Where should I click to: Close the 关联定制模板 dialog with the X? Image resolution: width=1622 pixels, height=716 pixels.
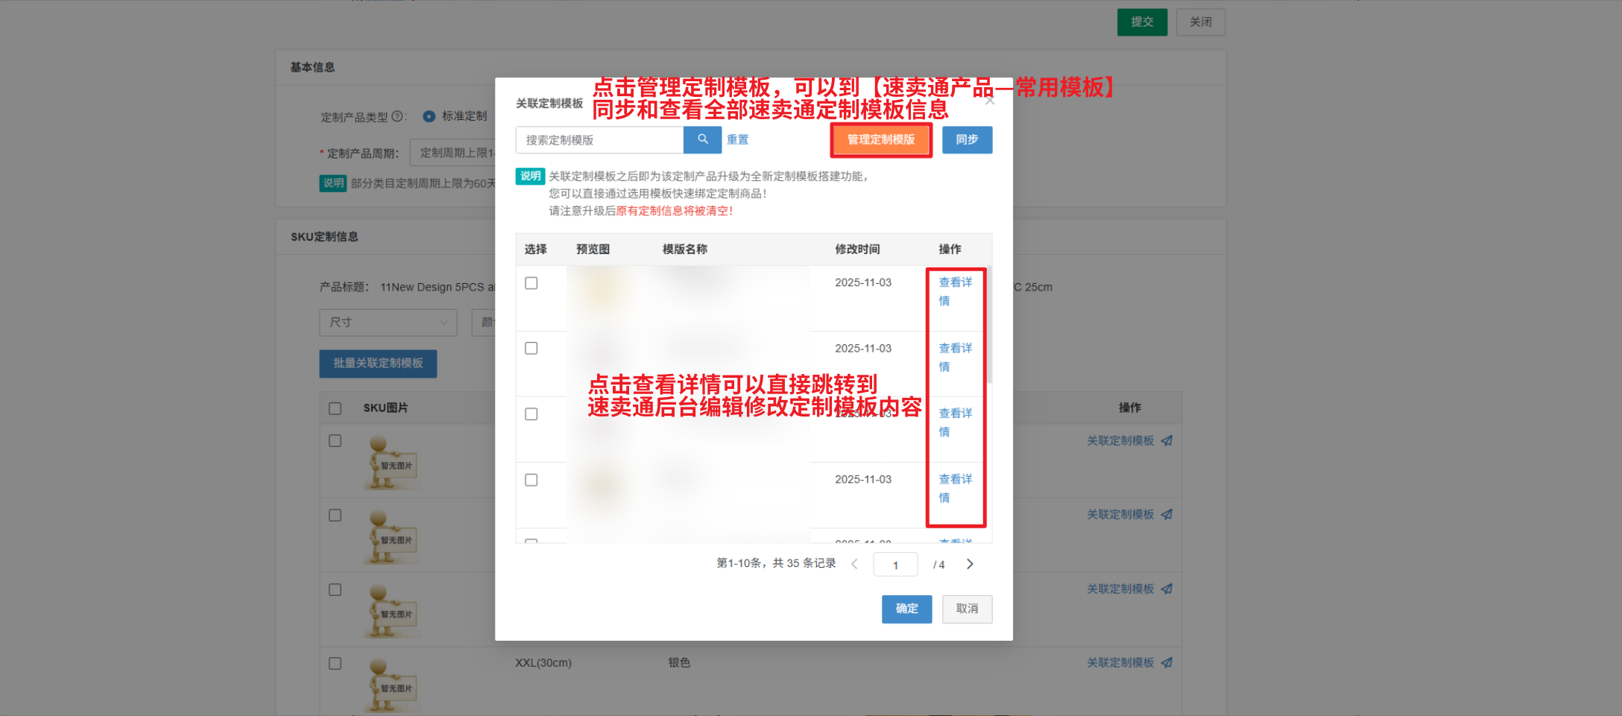click(990, 101)
